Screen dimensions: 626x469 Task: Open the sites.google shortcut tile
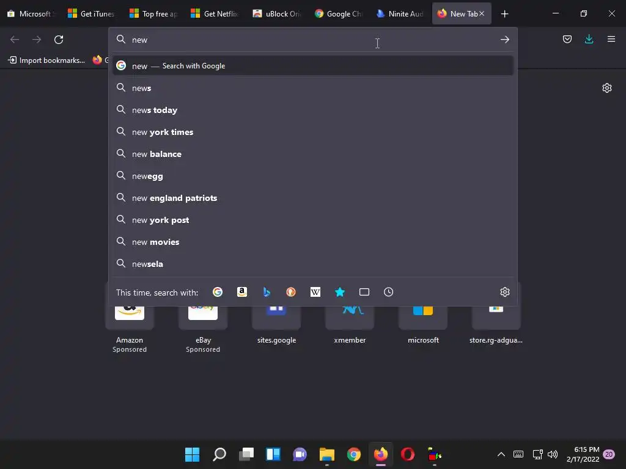(276, 319)
